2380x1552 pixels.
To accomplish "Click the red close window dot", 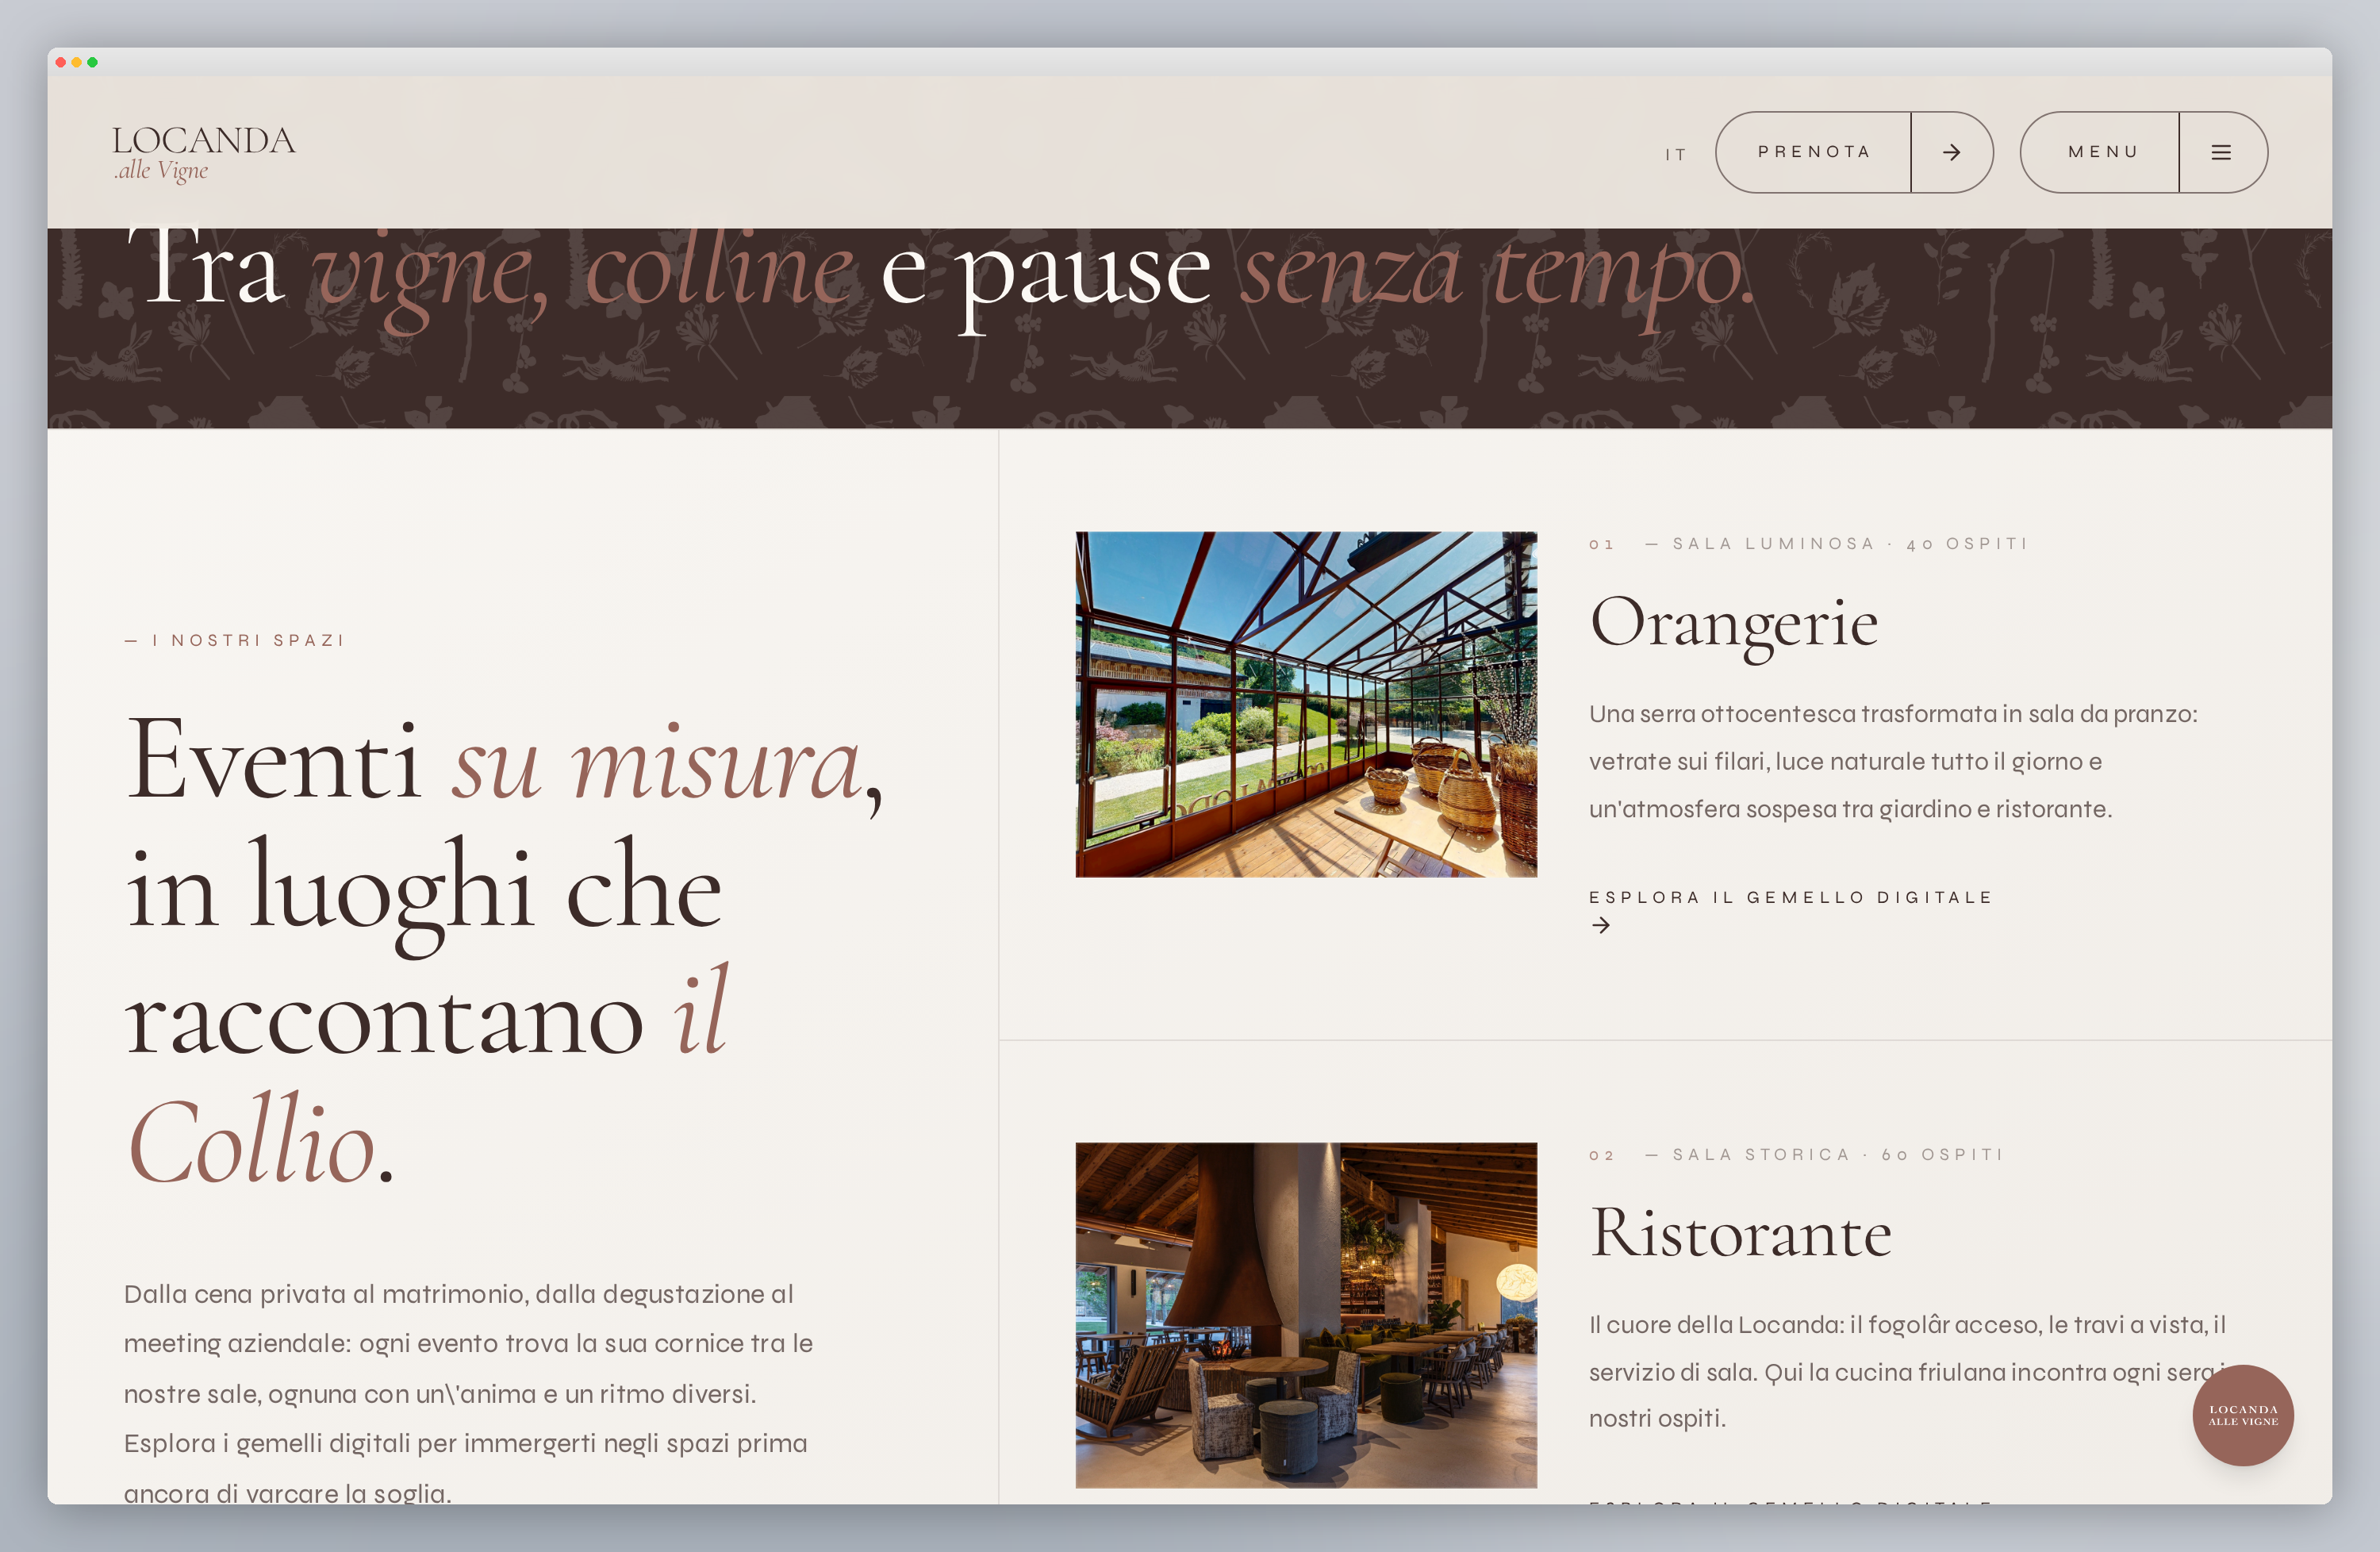I will coord(61,62).
